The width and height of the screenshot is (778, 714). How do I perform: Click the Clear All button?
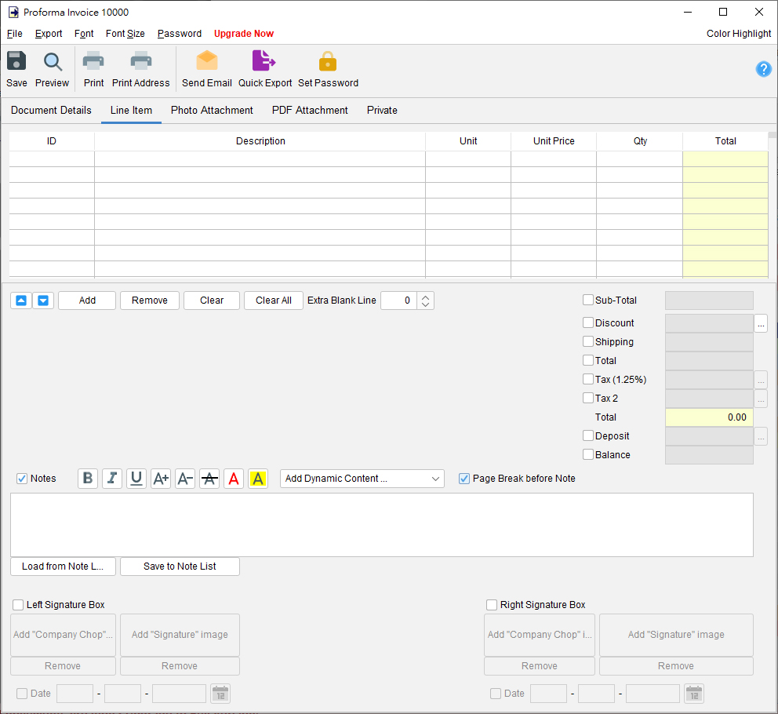click(274, 301)
